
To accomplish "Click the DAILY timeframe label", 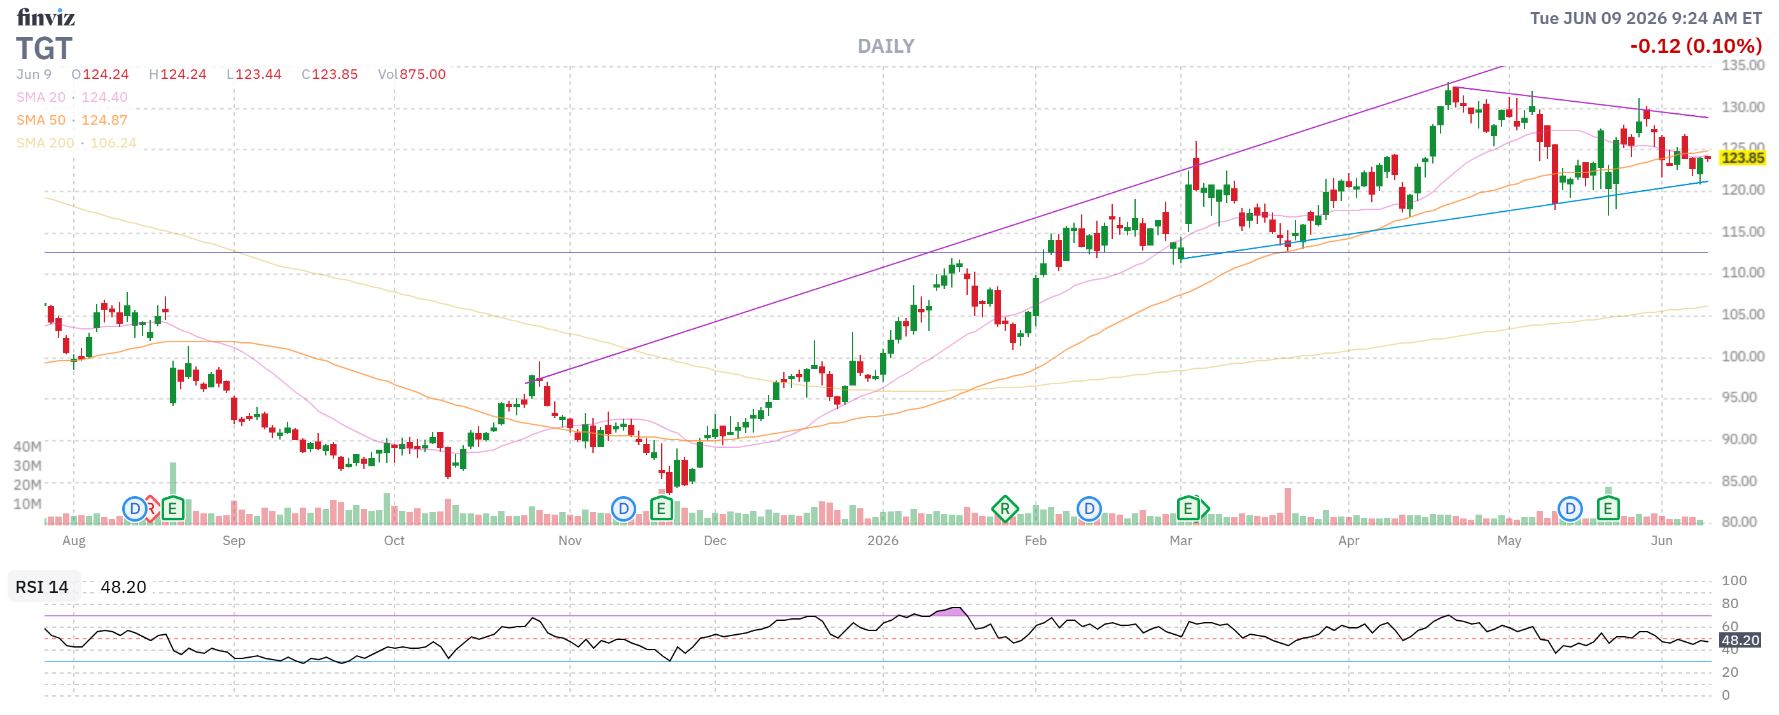I will click(x=886, y=46).
